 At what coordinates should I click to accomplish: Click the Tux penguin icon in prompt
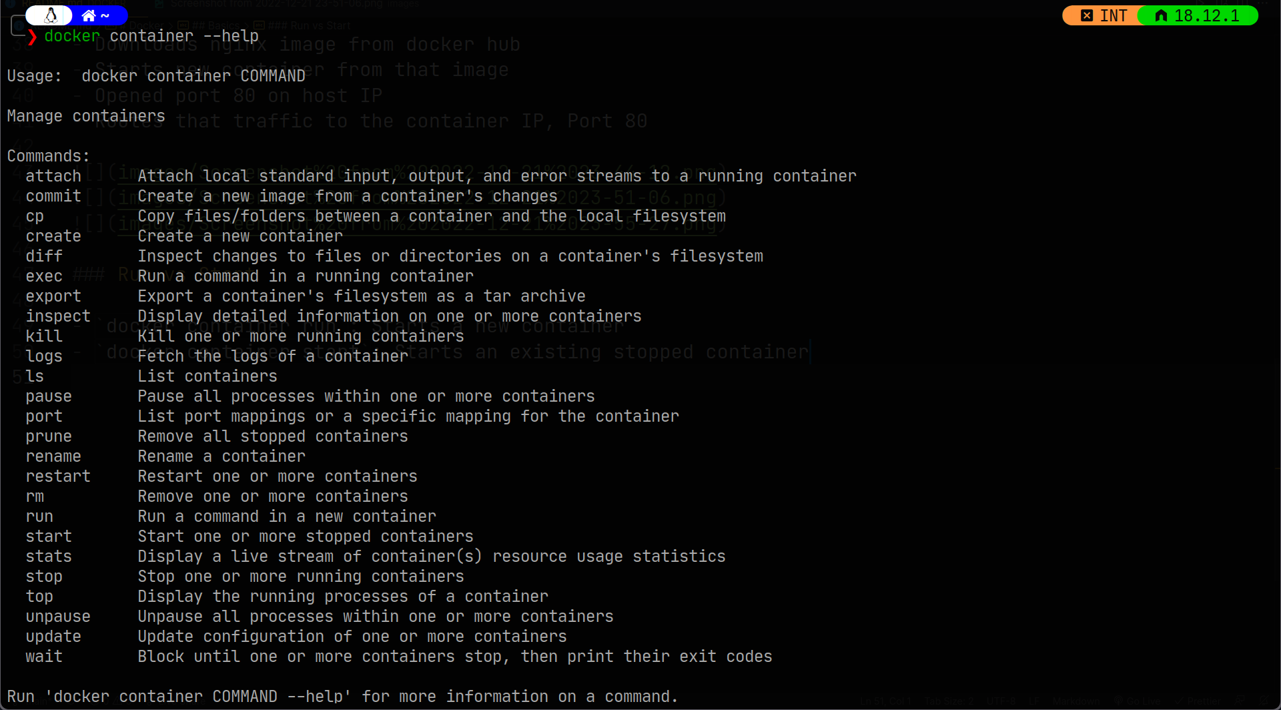51,15
